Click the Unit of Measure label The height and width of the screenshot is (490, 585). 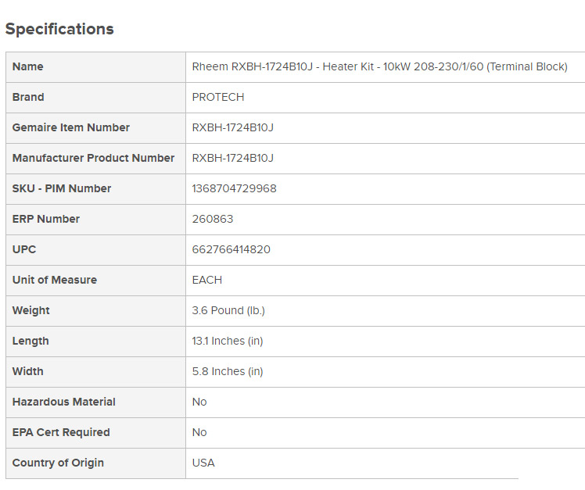[55, 280]
